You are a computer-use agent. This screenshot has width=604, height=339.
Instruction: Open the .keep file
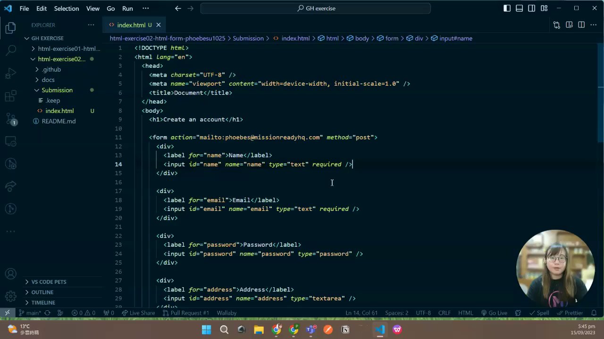point(52,100)
